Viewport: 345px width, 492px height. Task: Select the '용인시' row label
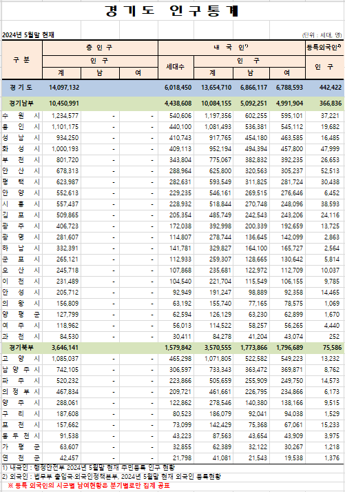tap(21, 127)
